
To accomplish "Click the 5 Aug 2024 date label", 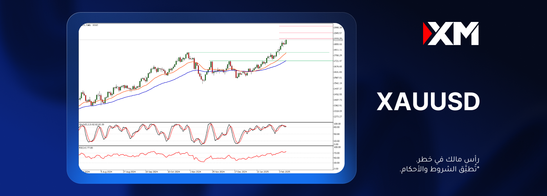I will [107, 171].
